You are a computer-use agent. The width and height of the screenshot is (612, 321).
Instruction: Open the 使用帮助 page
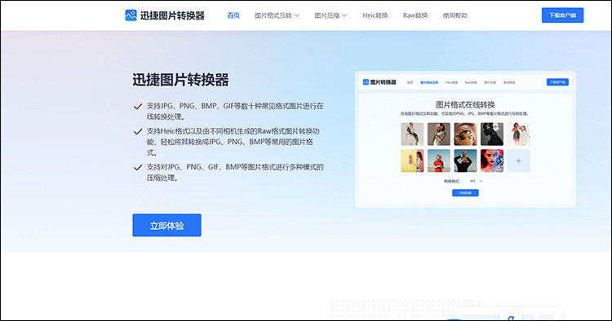click(x=455, y=15)
